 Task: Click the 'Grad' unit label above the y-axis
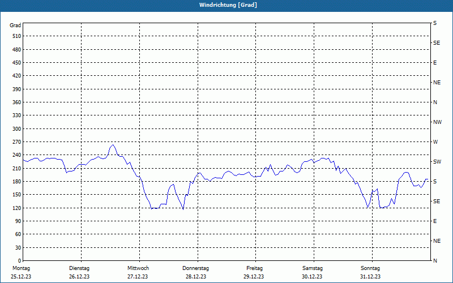tap(15, 25)
